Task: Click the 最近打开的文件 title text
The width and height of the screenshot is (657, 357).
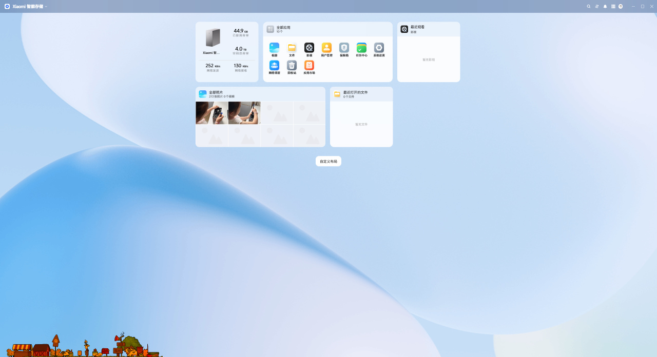Action: coord(356,92)
